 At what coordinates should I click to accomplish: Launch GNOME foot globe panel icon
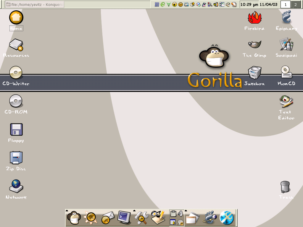[x=209, y=218]
